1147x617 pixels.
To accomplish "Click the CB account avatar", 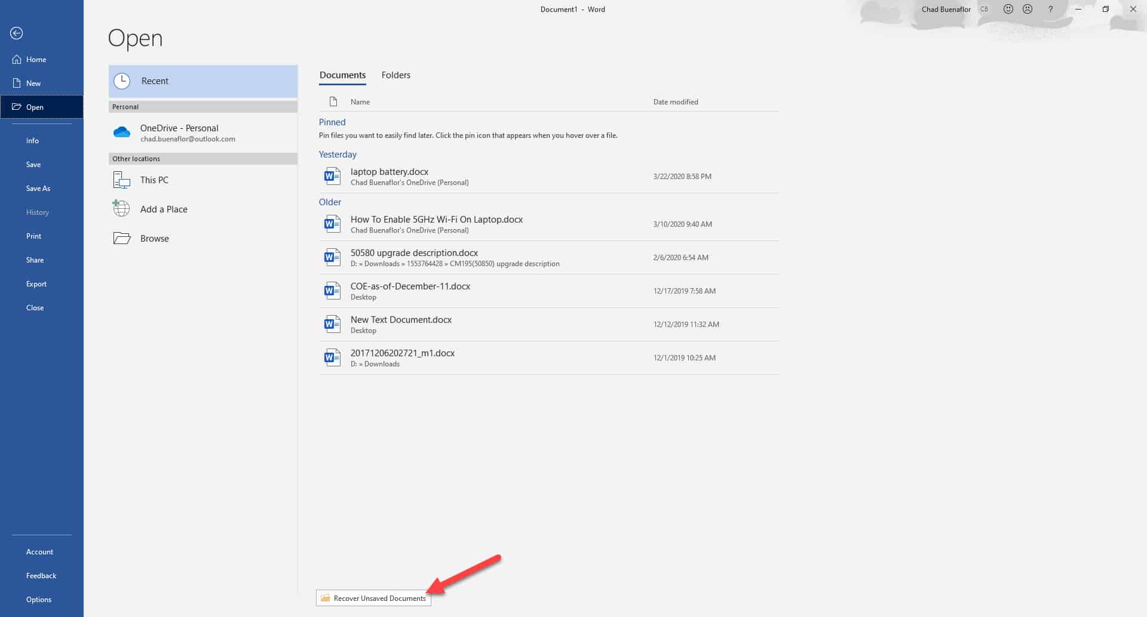I will tap(984, 9).
